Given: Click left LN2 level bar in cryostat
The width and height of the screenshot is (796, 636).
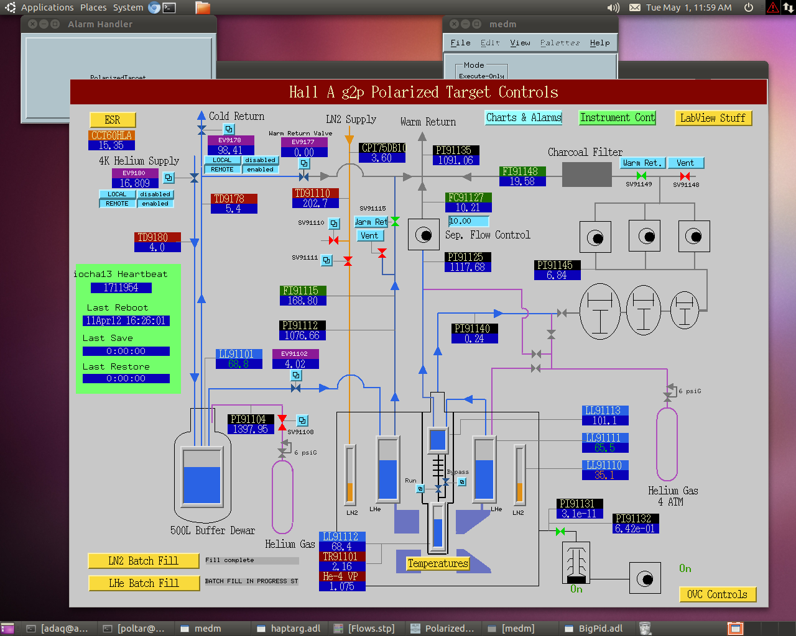Looking at the screenshot, I should [x=350, y=475].
